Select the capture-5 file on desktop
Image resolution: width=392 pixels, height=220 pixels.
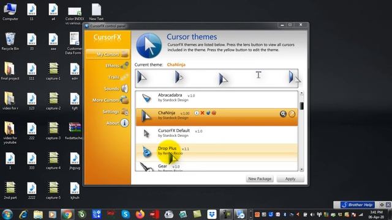tap(53, 190)
